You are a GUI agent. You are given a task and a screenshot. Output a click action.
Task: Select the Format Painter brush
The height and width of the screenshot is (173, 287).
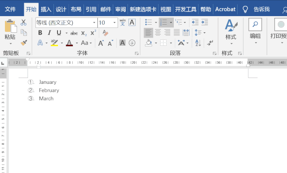point(24,43)
